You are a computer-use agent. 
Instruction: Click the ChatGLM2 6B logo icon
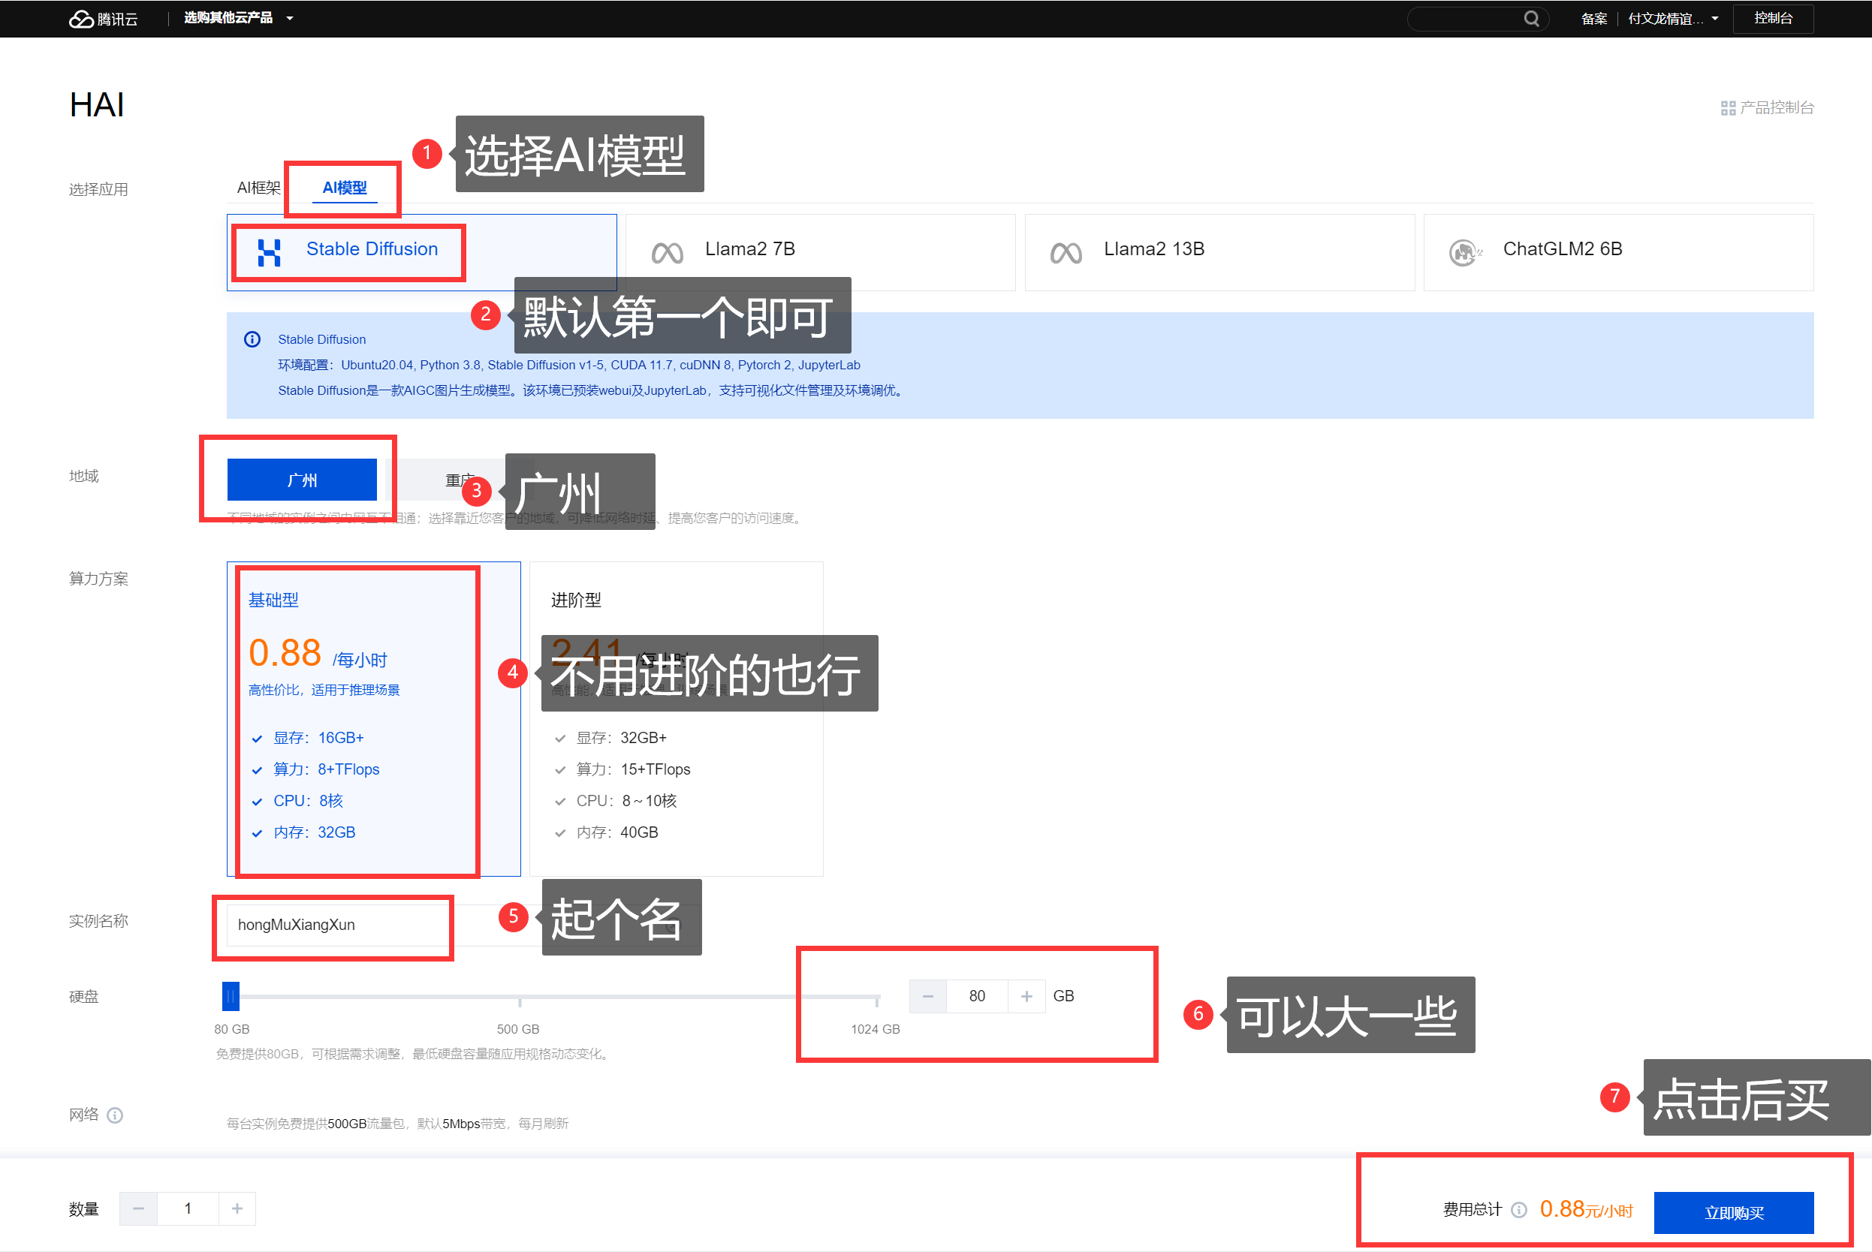[1465, 252]
